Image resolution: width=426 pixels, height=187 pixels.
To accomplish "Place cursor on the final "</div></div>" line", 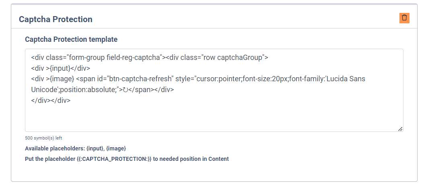I will point(51,101).
